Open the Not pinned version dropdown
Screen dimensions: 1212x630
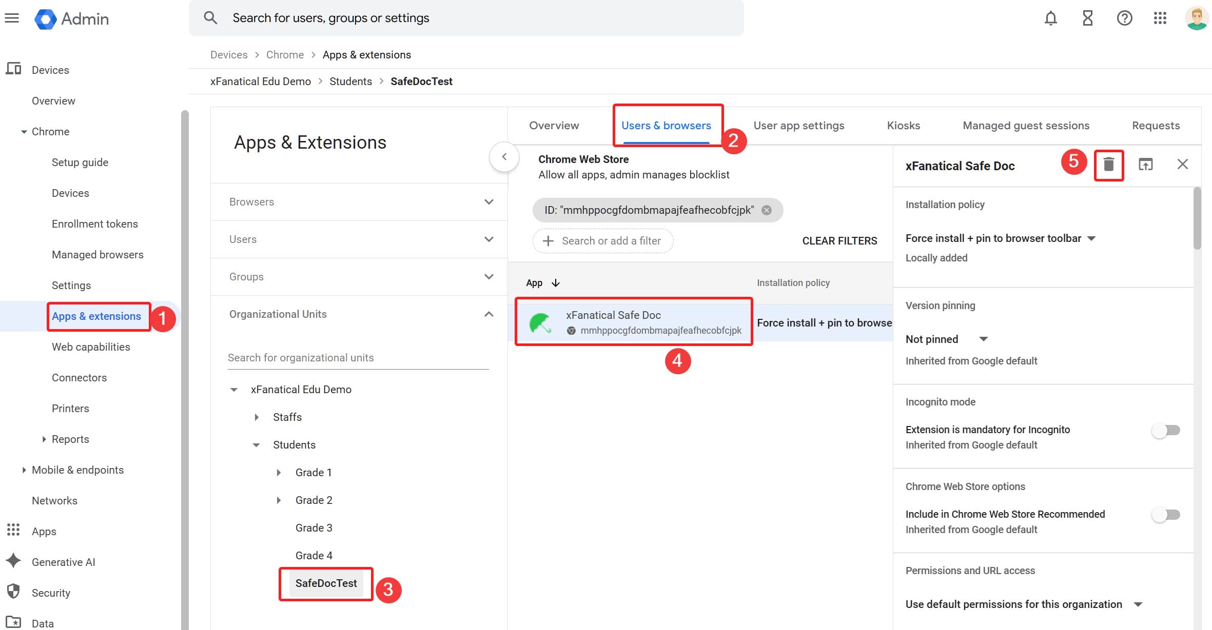click(x=984, y=339)
